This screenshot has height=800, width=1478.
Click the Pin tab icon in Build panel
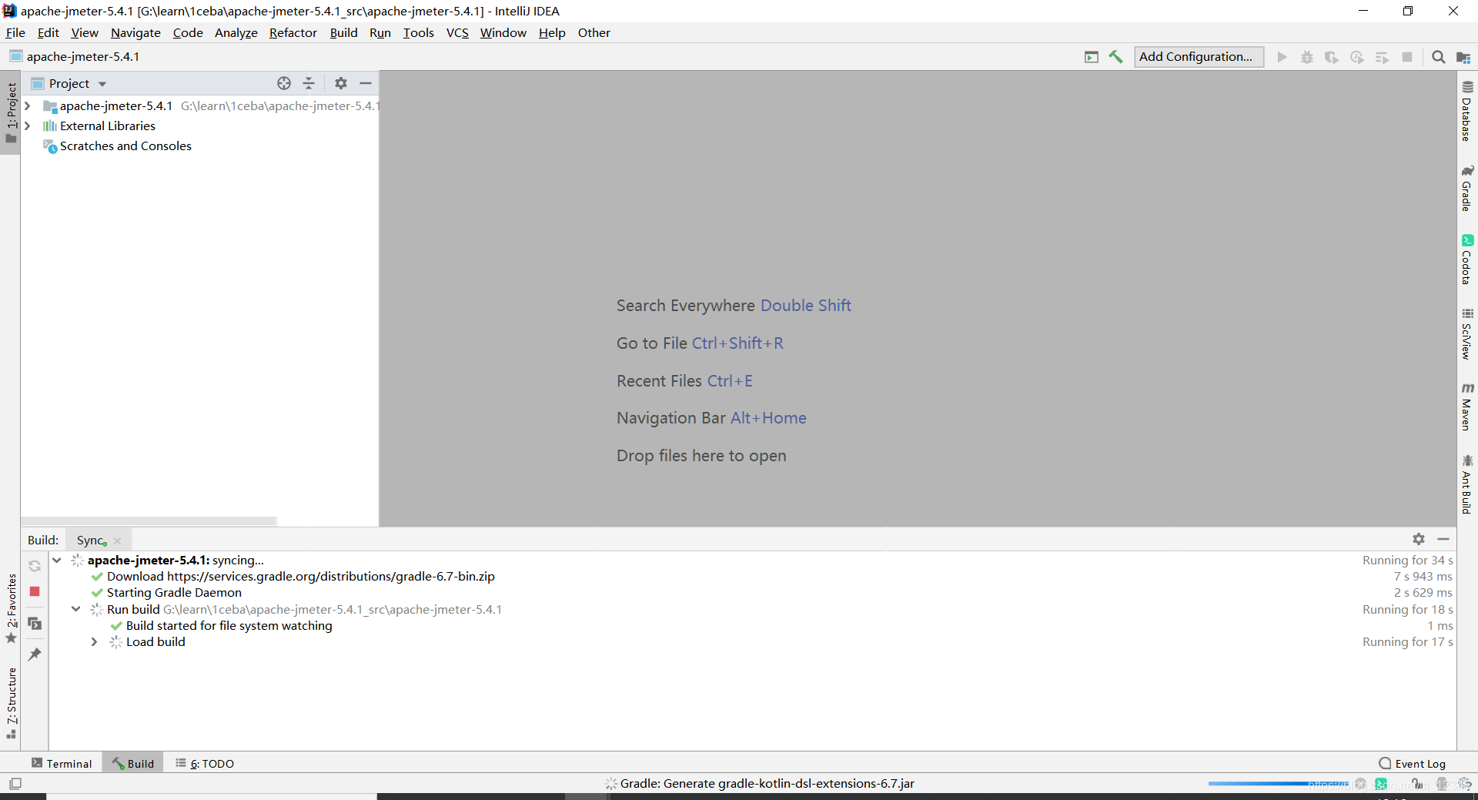[35, 654]
